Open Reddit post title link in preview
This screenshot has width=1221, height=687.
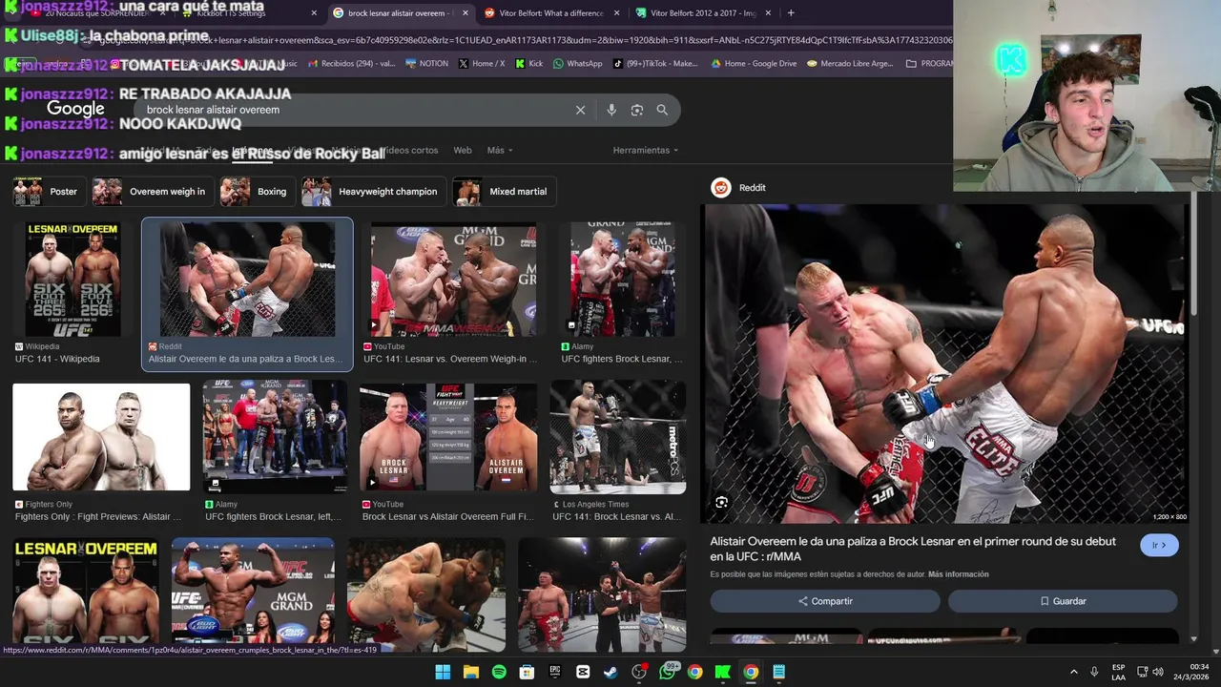tap(913, 549)
